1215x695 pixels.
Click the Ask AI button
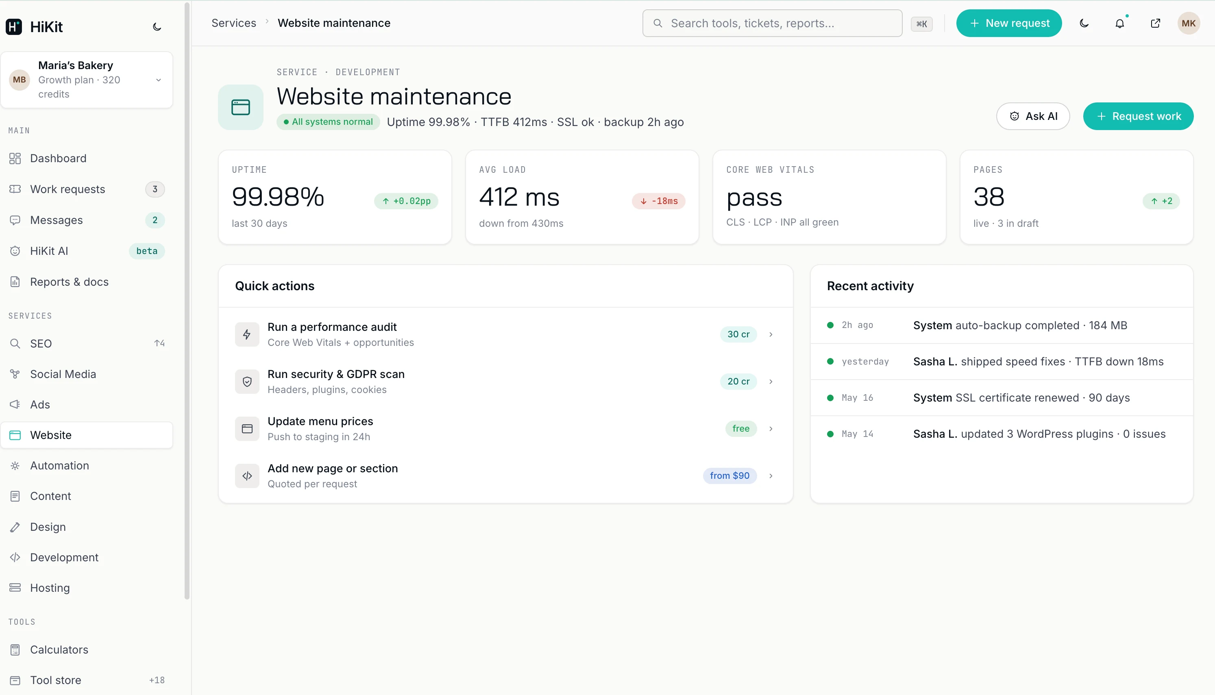1033,116
